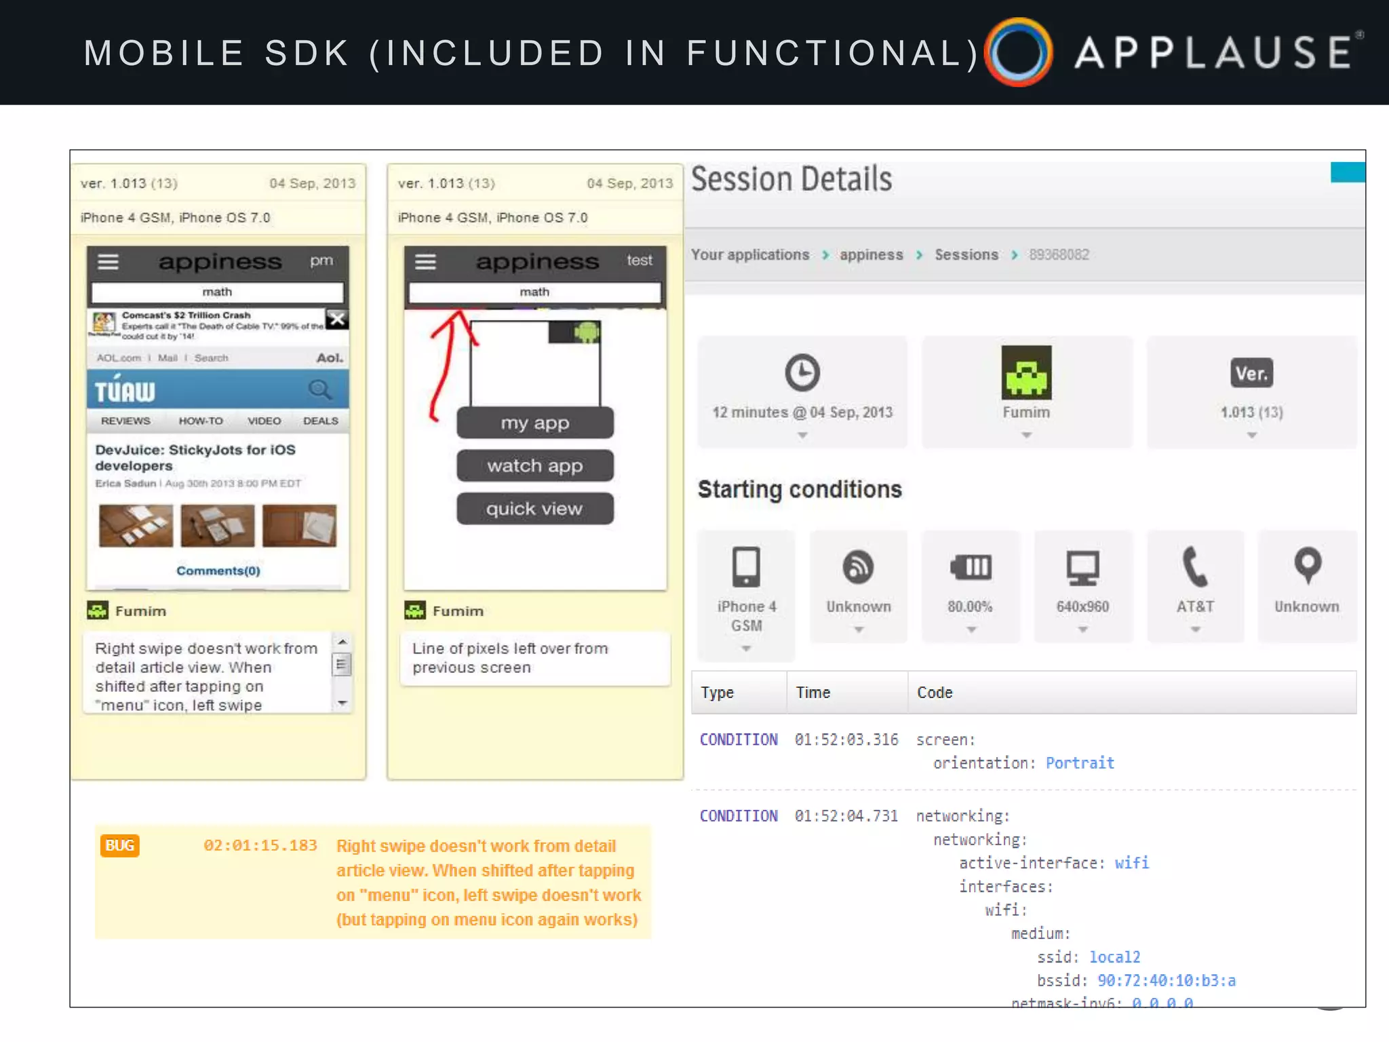1389x1042 pixels.
Task: Click the battery 80.00% icon
Action: coord(971,567)
